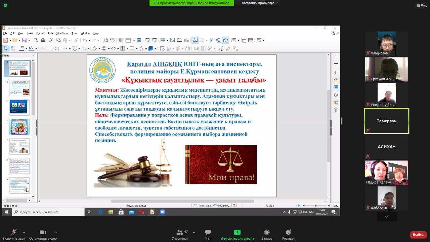
Task: Click the Insert Image toolbar icon
Action: 172,40
